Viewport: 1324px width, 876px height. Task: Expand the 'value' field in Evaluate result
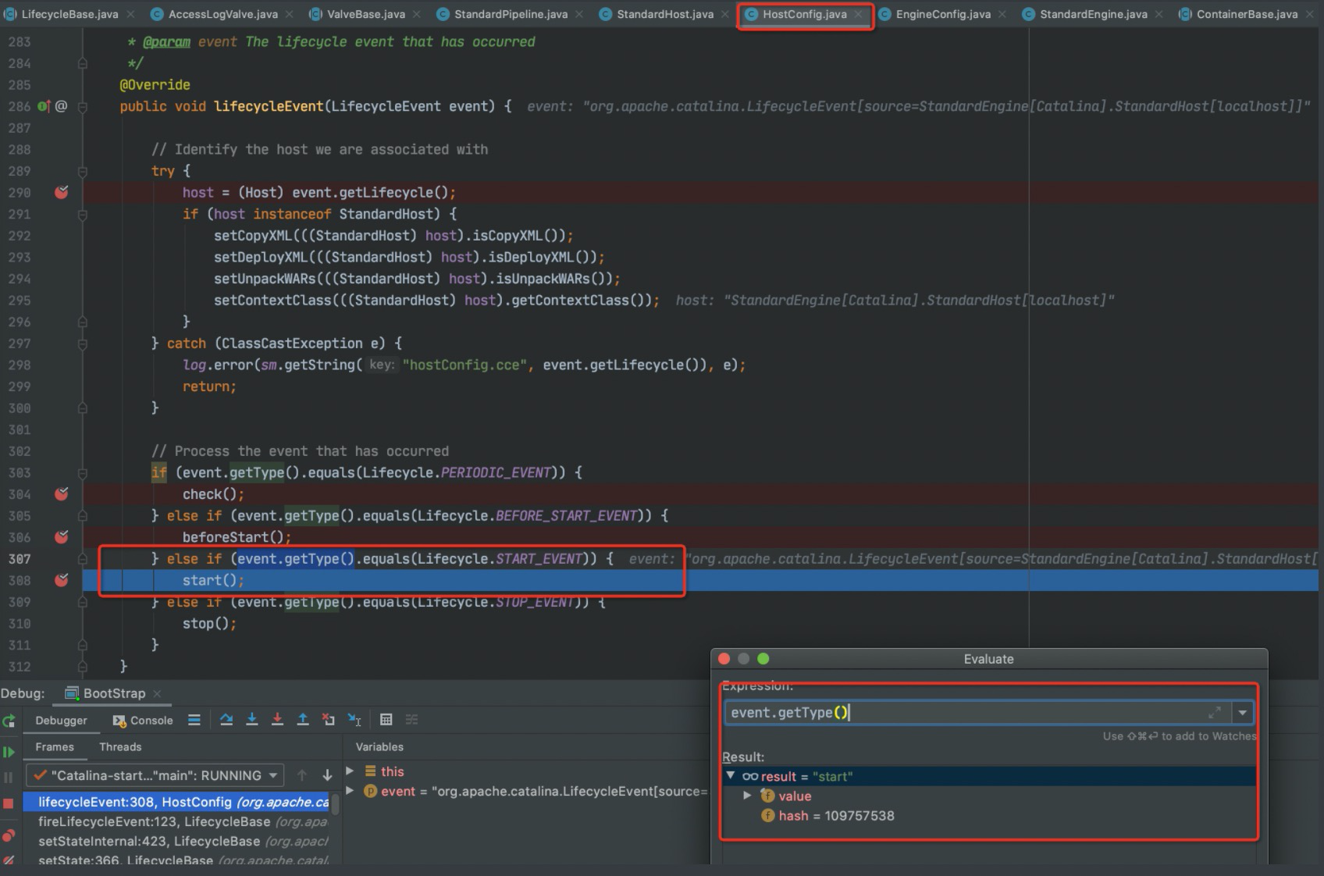click(x=747, y=796)
